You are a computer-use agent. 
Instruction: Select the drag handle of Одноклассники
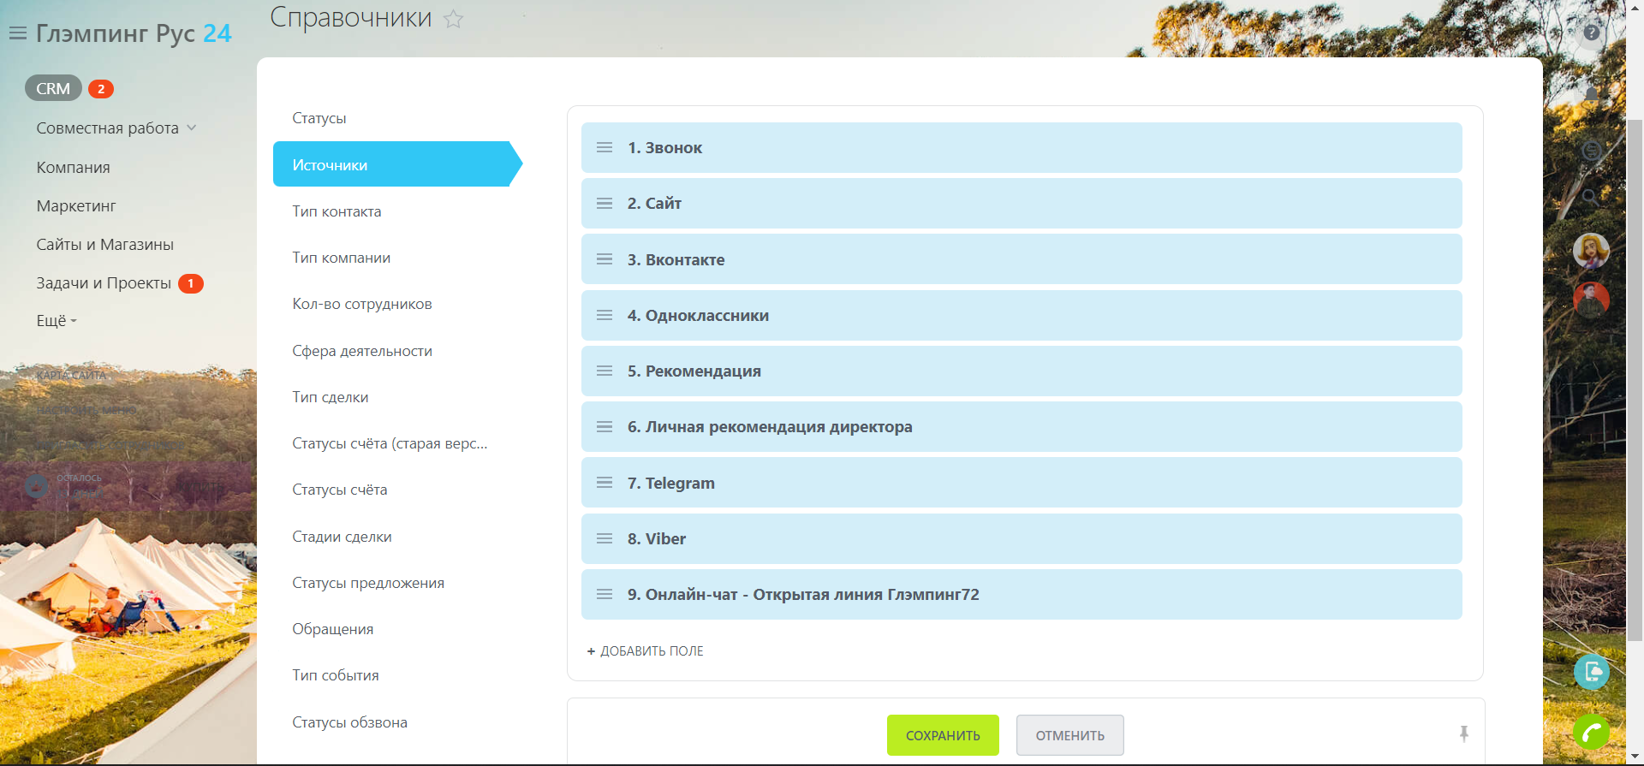(605, 315)
